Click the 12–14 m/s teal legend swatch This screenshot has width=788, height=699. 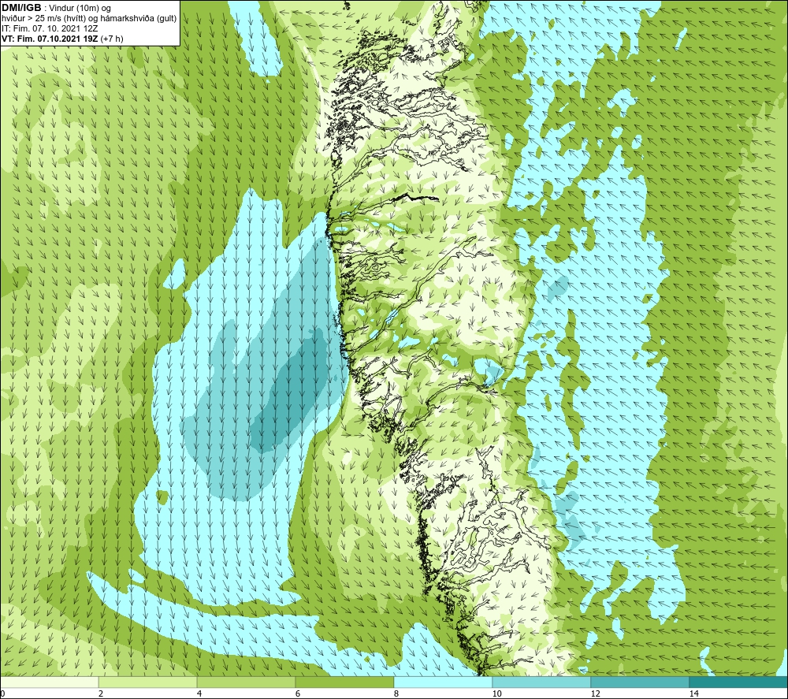[640, 682]
